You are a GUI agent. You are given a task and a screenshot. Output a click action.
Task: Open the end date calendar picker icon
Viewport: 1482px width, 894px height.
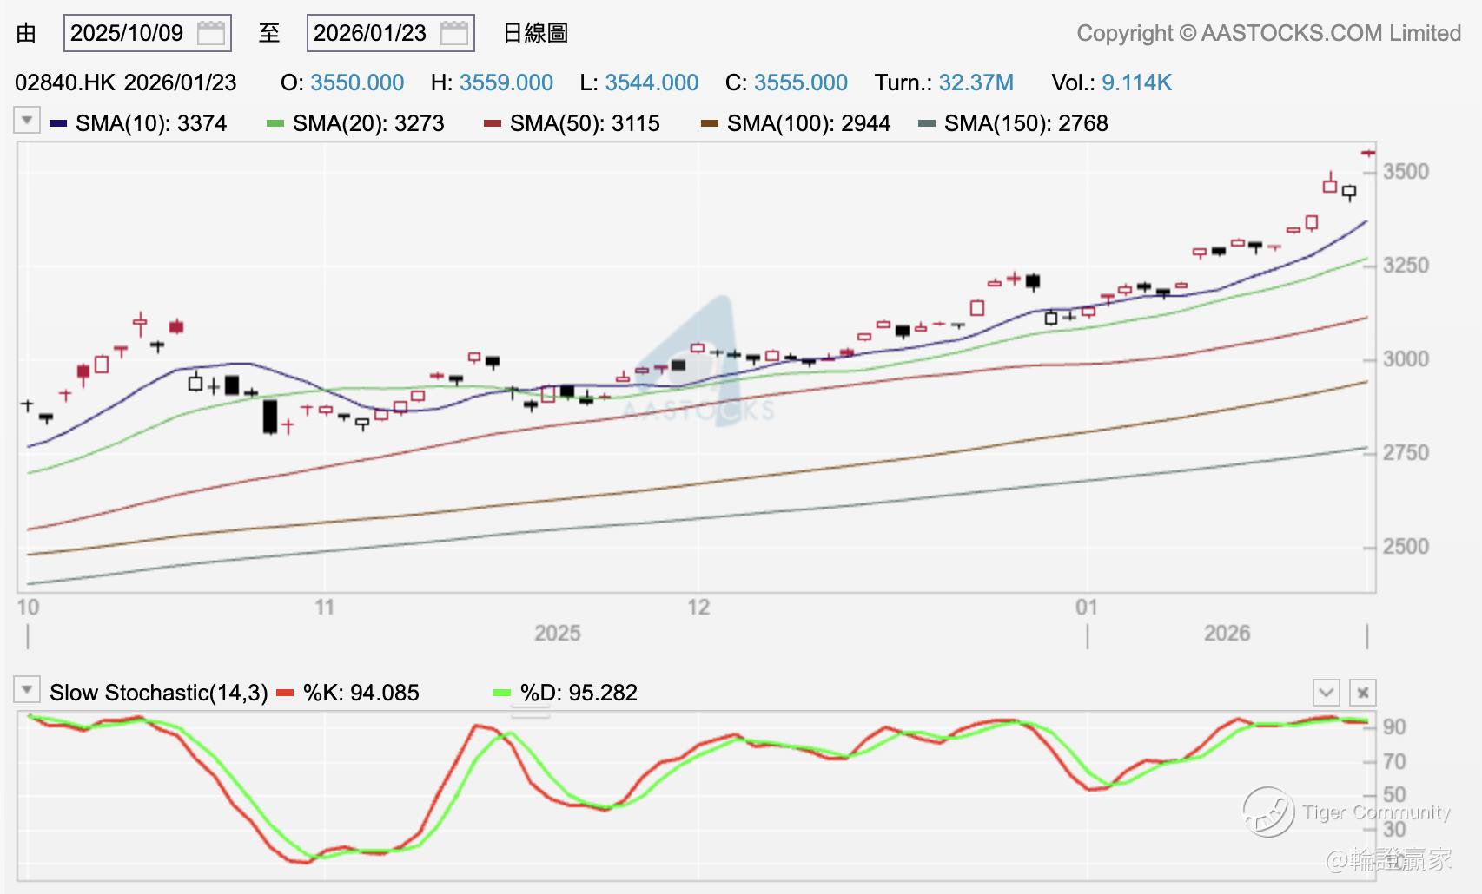pyautogui.click(x=454, y=34)
